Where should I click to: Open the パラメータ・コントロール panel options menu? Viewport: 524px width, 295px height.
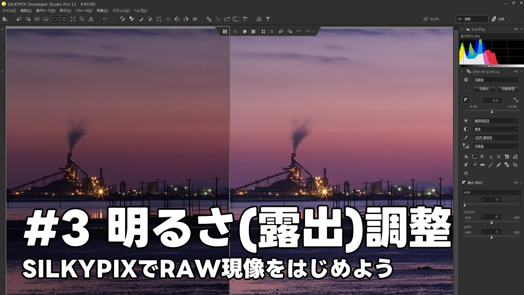click(x=516, y=72)
